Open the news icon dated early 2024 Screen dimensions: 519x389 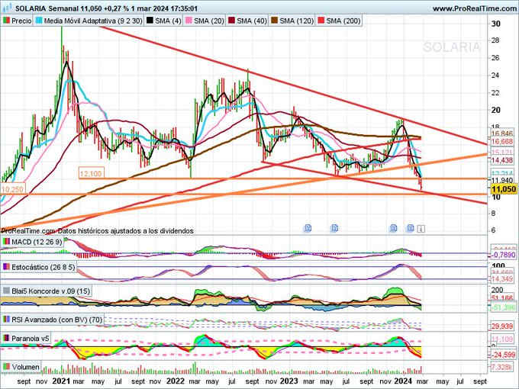(411, 228)
